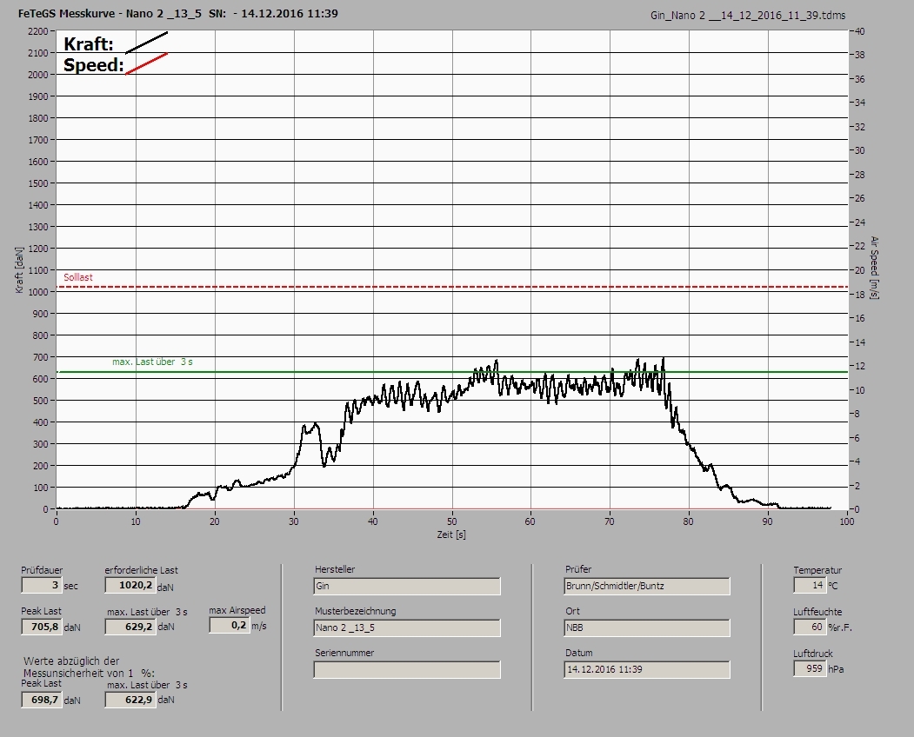Click the Temperatur field showing 14
Screen dimensions: 914x737
tap(810, 585)
